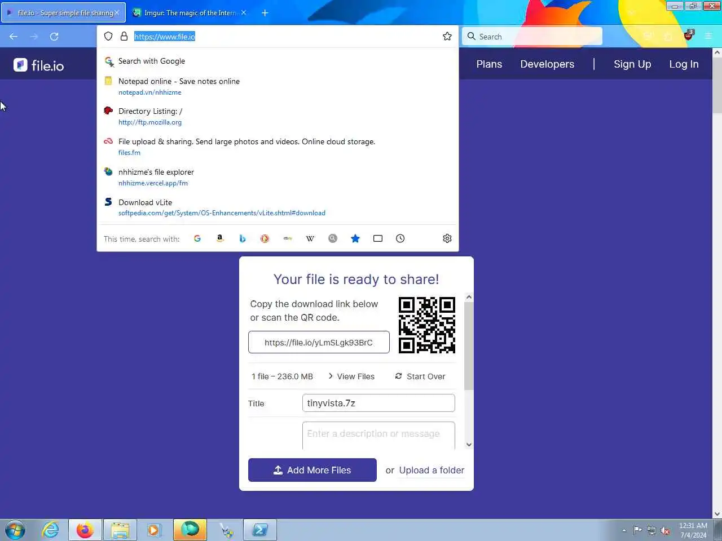This screenshot has height=541, width=722.
Task: Click Add More Files button
Action: (312, 470)
